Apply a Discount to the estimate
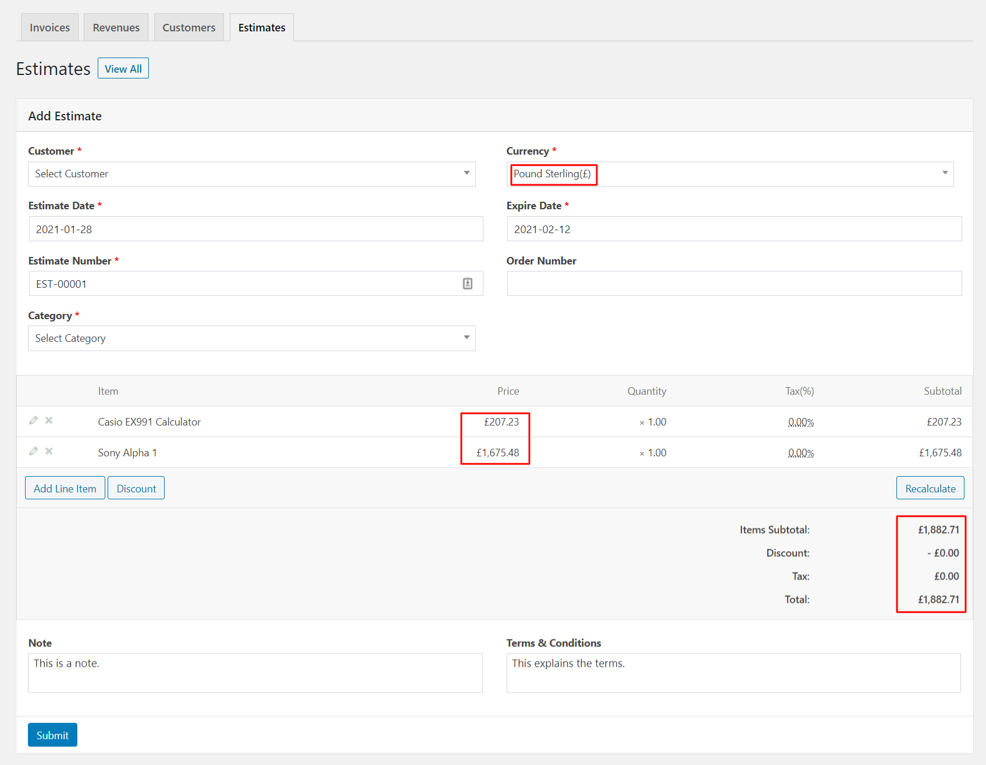 [x=136, y=488]
